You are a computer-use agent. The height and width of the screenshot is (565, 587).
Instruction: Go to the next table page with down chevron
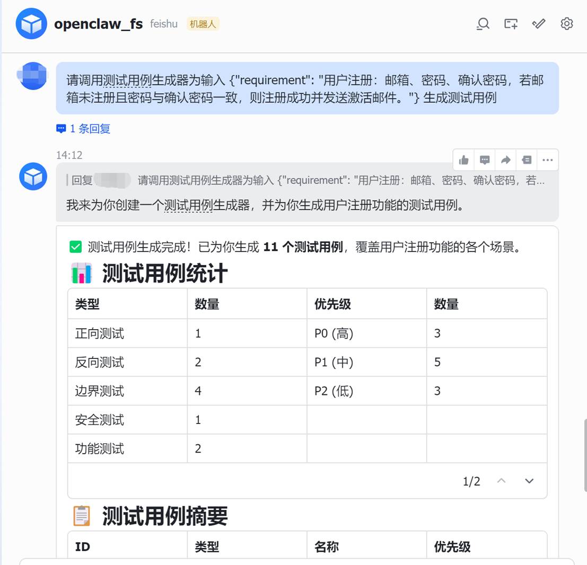[x=529, y=481]
